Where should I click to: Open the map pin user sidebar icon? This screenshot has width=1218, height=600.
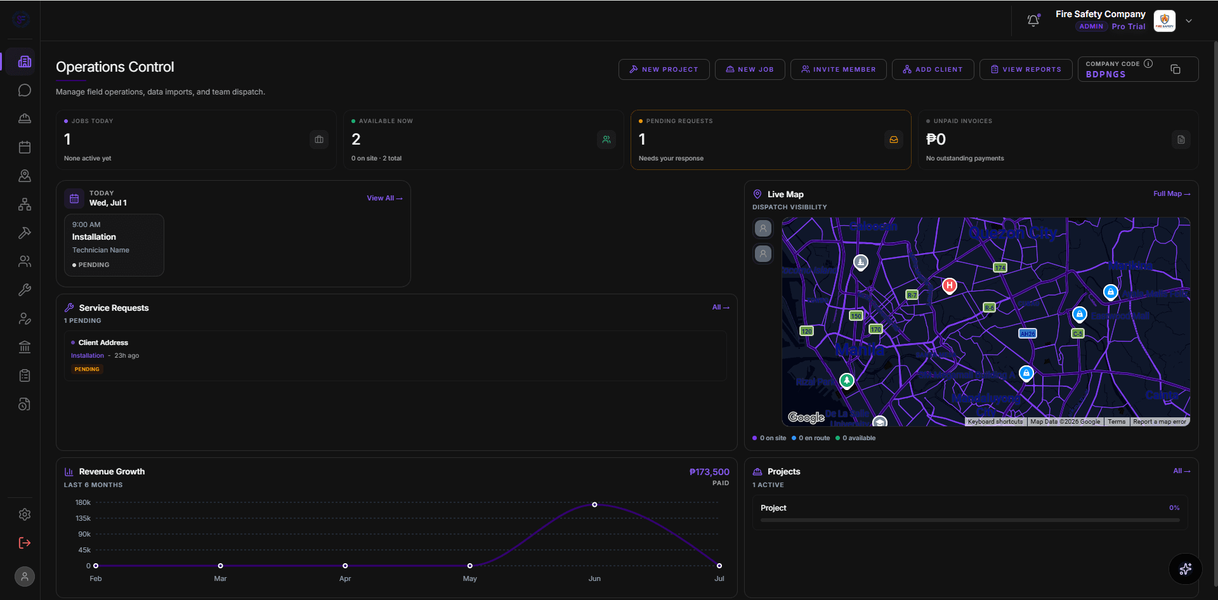click(x=25, y=176)
